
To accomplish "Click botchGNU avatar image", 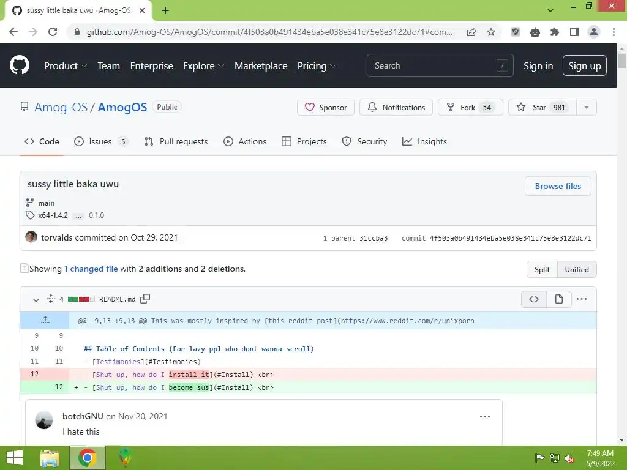I will point(44,420).
